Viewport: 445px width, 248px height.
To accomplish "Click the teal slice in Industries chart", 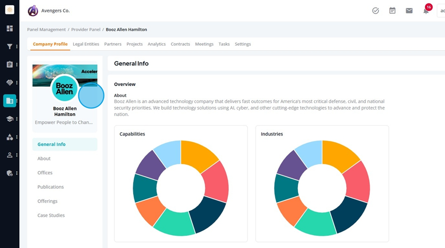I will coord(286,188).
